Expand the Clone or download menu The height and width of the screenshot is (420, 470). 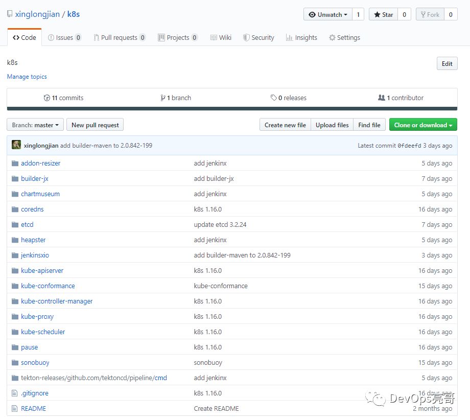coord(423,125)
